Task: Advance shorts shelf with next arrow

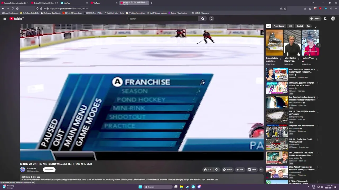Action: 318,45
